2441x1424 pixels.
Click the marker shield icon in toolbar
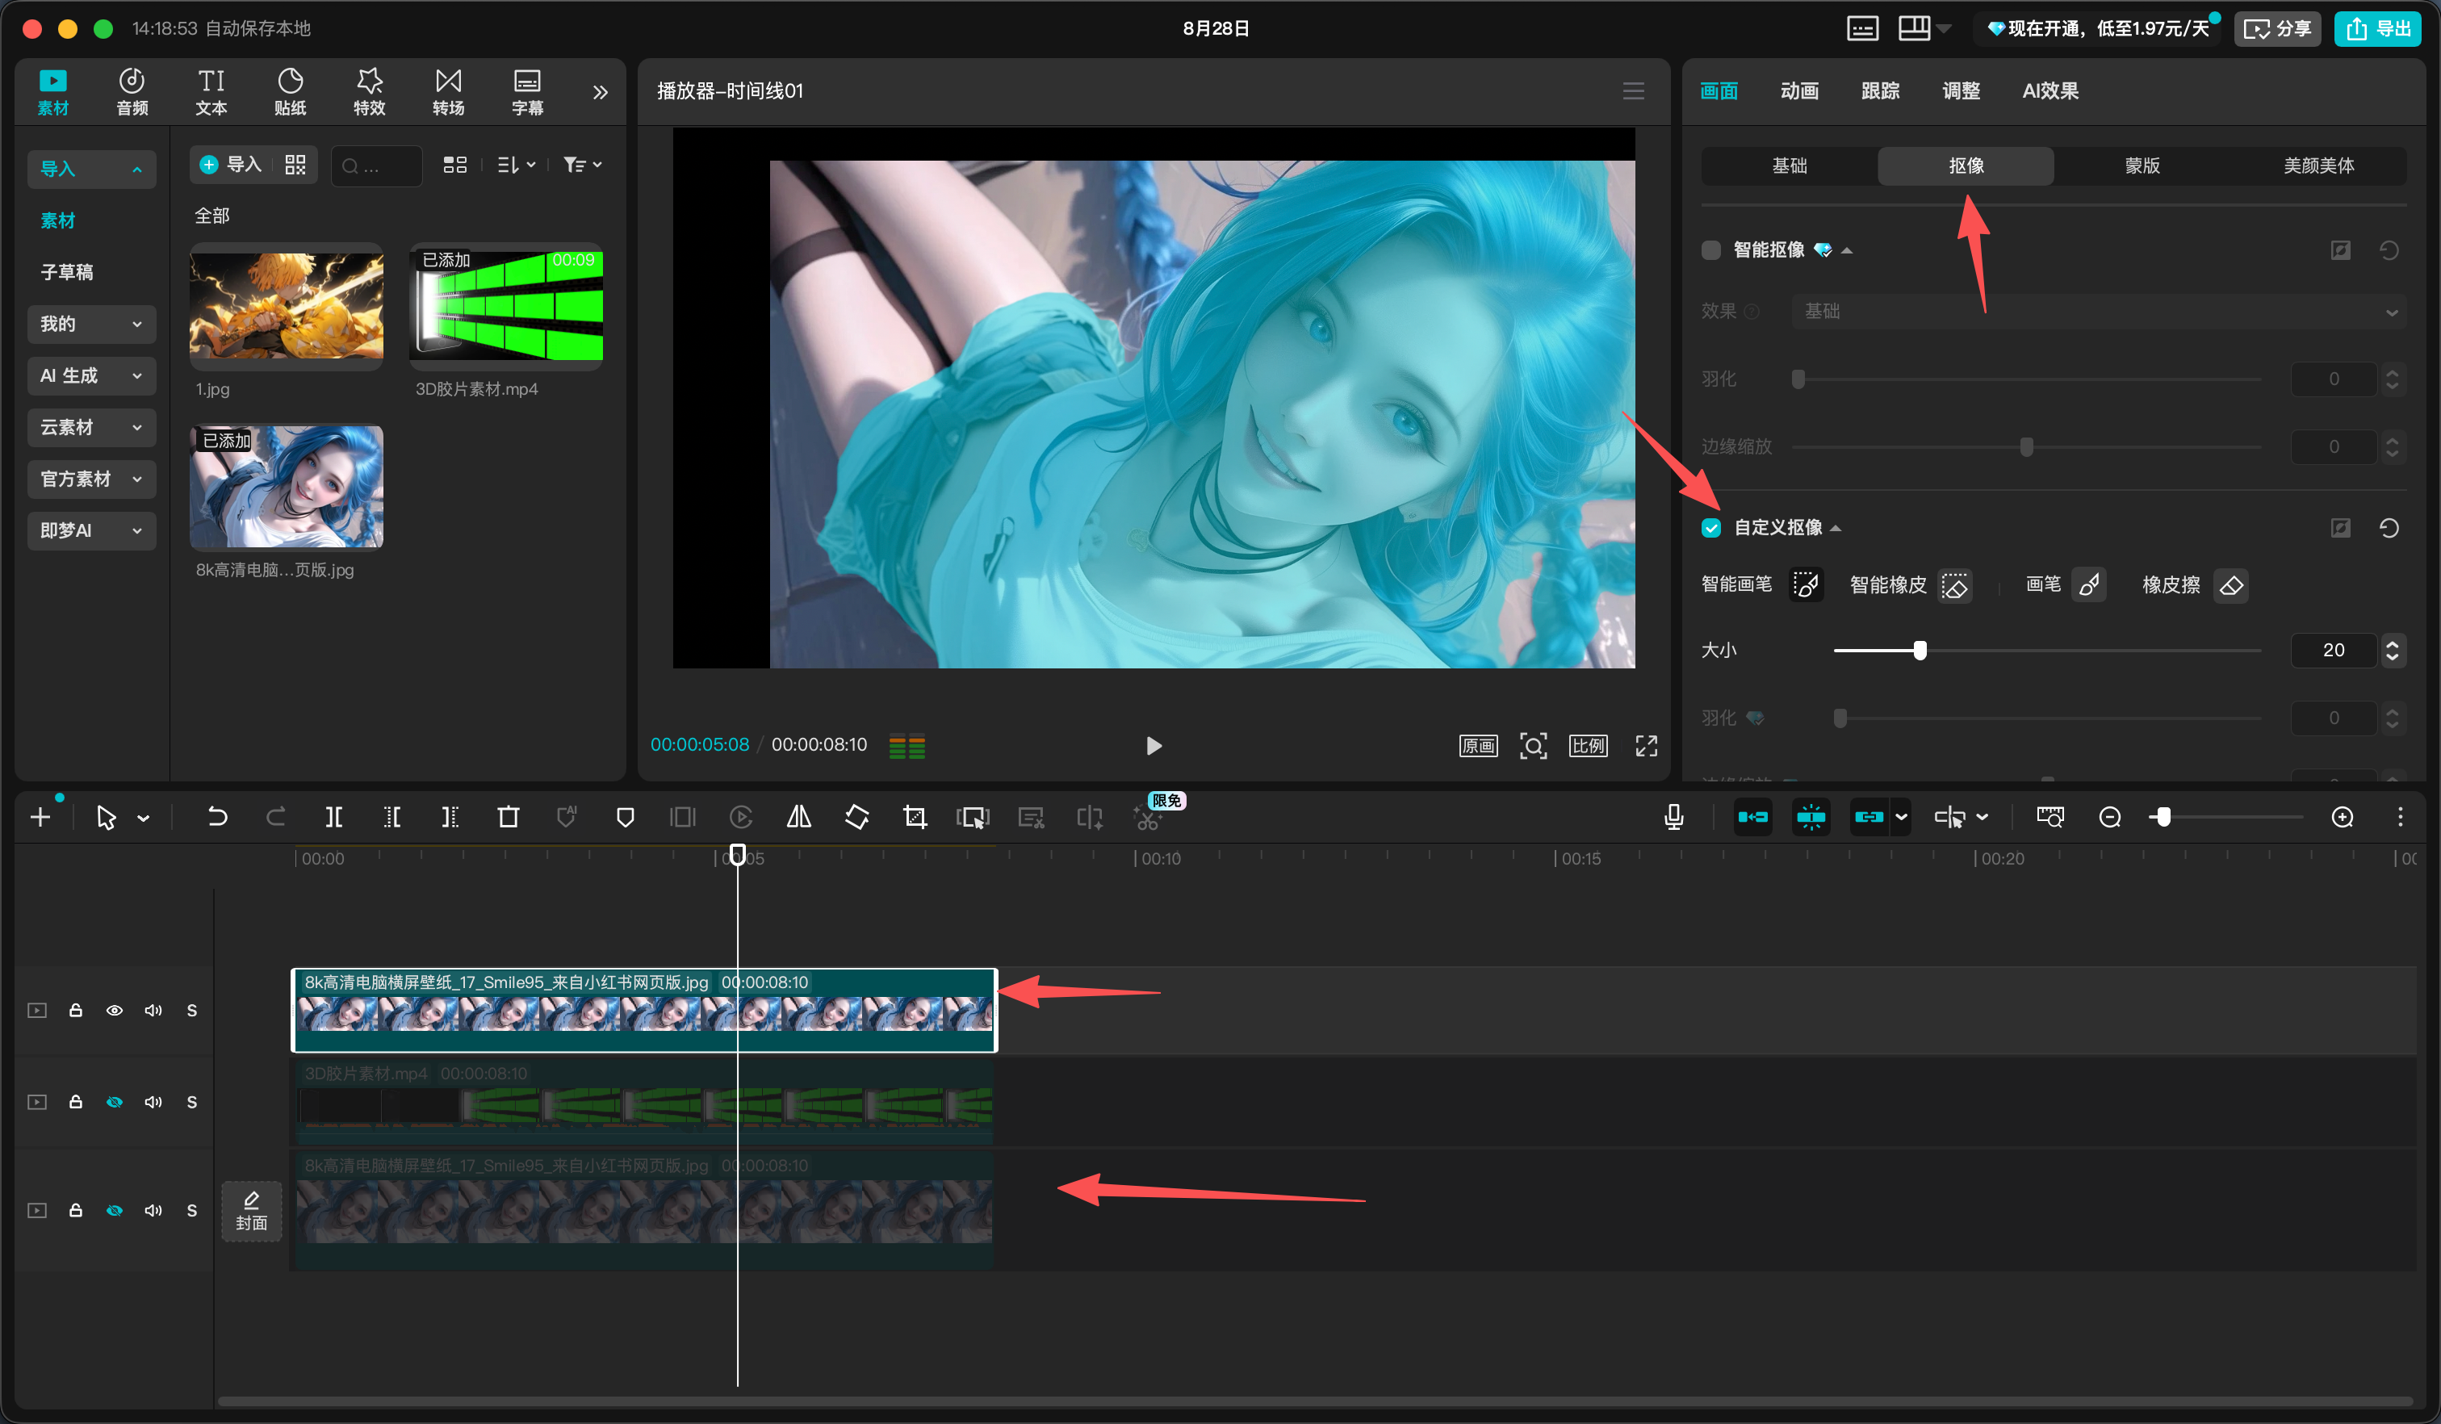point(625,818)
